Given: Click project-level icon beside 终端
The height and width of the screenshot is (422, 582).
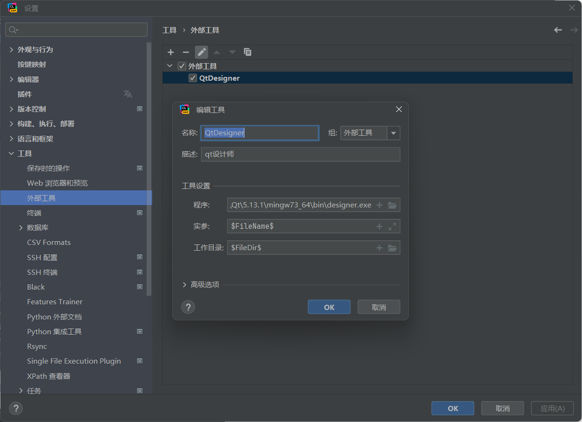Looking at the screenshot, I should [140, 213].
